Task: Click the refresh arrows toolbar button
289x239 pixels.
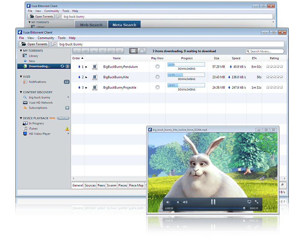Action: coord(111,51)
